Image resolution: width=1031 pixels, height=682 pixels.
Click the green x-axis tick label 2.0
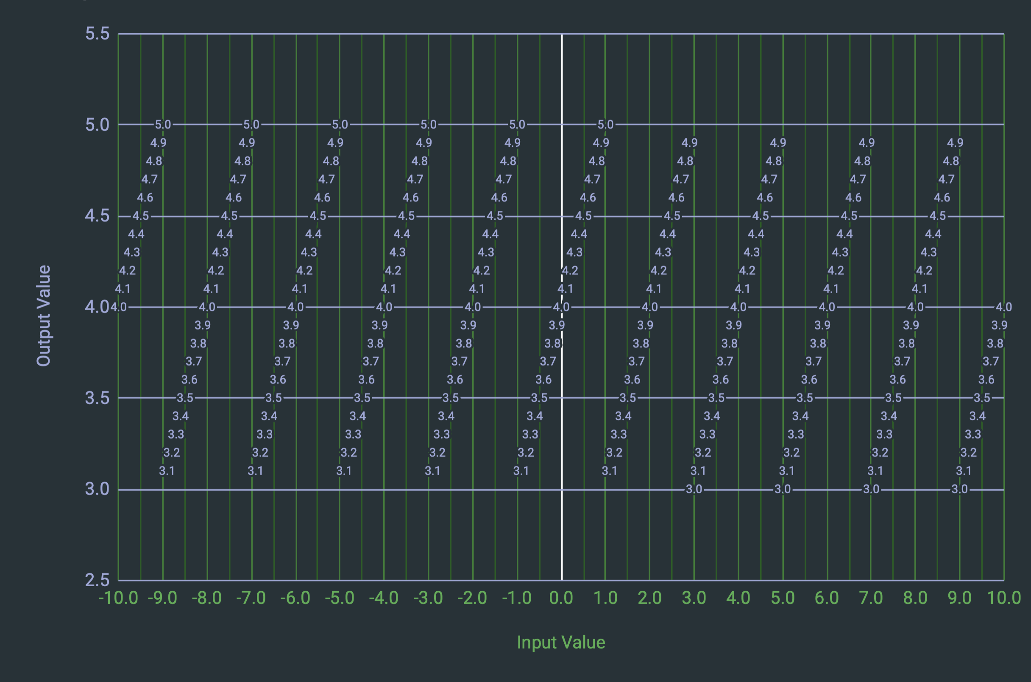click(650, 598)
